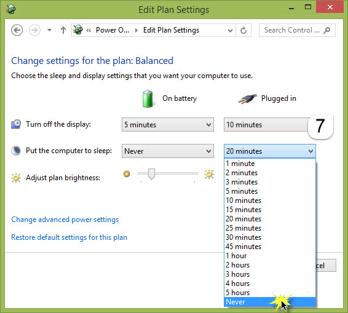Click the Forward navigation arrow
The height and width of the screenshot is (313, 348).
tap(34, 30)
